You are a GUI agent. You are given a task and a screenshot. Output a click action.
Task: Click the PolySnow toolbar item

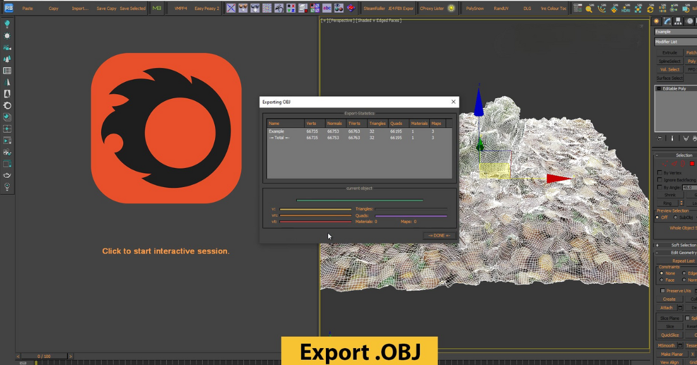(x=475, y=9)
